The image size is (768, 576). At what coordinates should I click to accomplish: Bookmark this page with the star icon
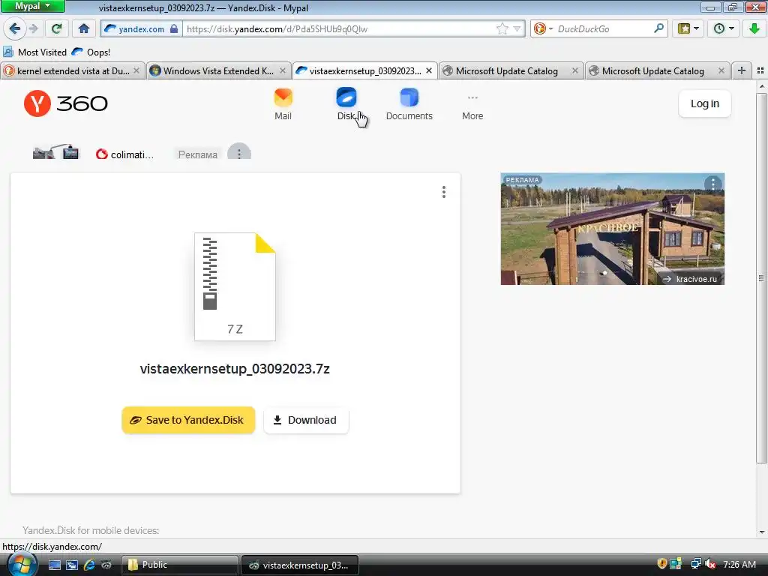502,29
